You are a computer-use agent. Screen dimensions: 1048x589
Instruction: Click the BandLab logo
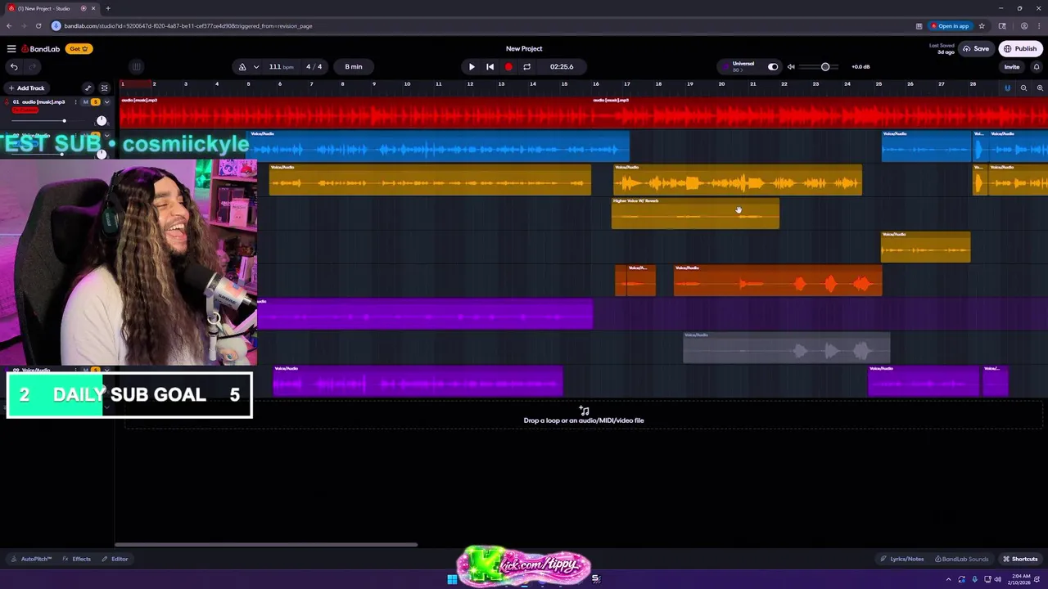pos(41,49)
